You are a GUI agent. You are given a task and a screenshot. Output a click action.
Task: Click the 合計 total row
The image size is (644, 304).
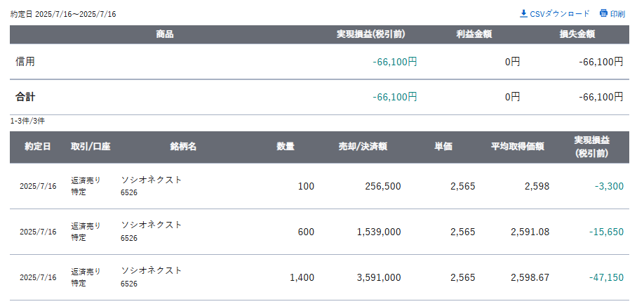(319, 97)
